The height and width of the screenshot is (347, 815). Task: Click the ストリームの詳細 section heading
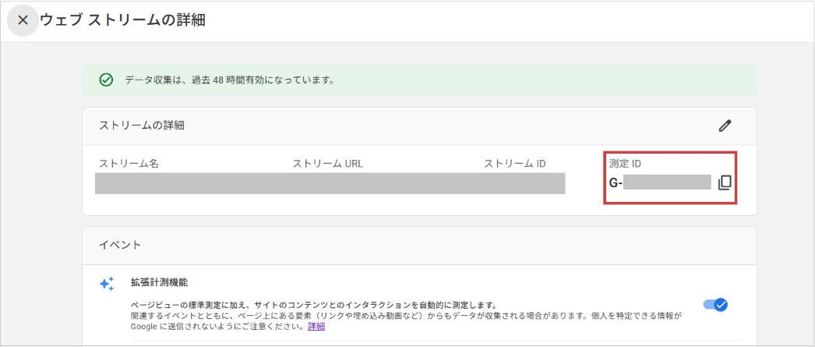click(142, 126)
